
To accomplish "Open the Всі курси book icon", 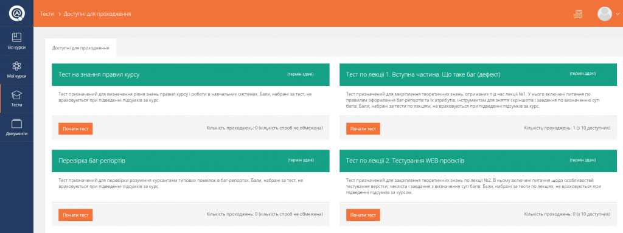I will [x=16, y=37].
